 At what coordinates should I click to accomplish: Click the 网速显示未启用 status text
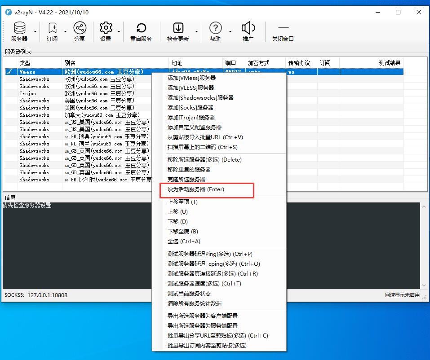[x=402, y=295]
